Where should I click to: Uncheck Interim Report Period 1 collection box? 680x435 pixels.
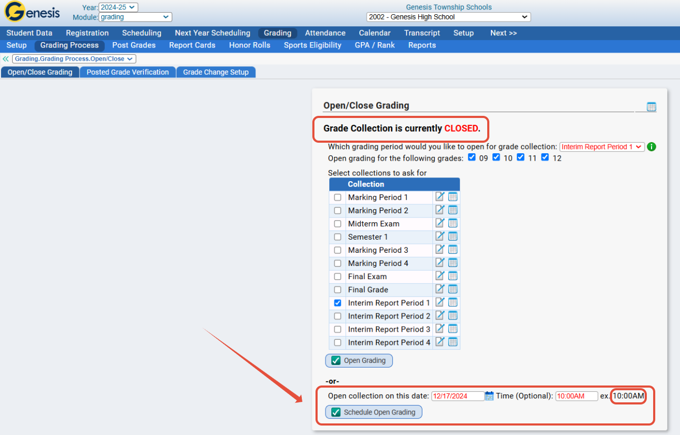[x=338, y=303]
